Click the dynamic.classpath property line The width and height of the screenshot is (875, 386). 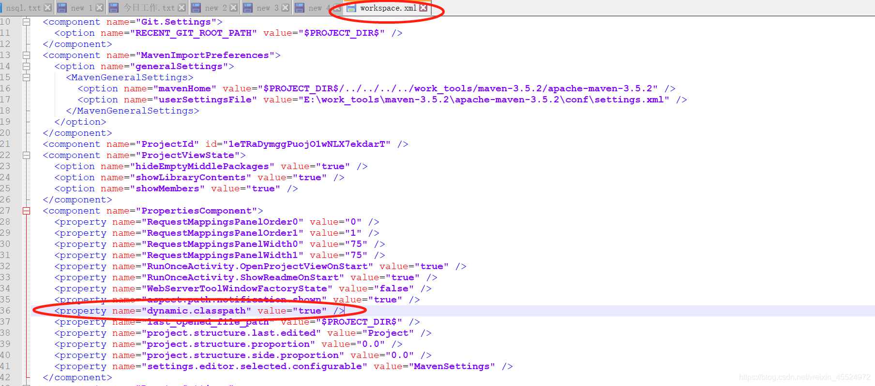coord(199,311)
